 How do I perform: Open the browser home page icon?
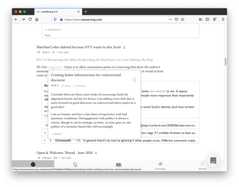click(x=37, y=19)
